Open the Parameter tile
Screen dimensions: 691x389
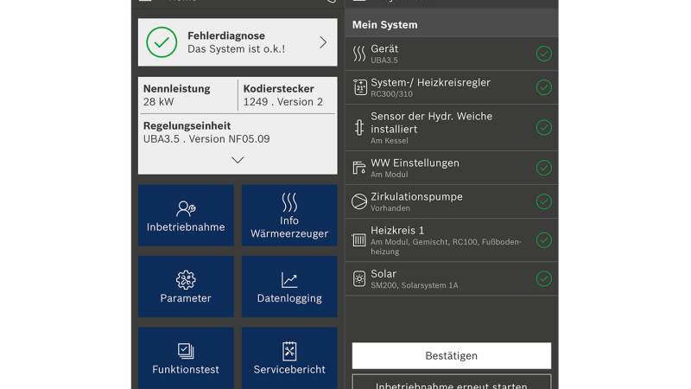186,287
